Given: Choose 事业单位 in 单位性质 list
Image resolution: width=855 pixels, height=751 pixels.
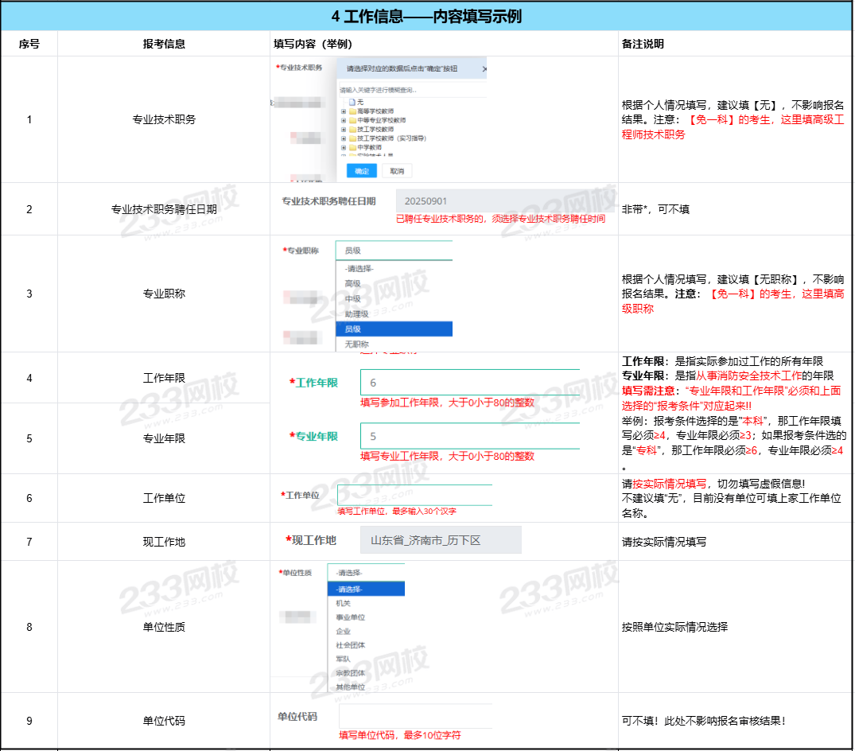Looking at the screenshot, I should (366, 617).
